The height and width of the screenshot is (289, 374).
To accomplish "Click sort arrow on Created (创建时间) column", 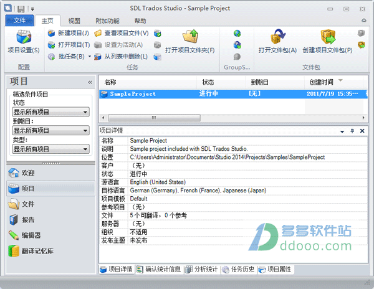I will coord(340,80).
